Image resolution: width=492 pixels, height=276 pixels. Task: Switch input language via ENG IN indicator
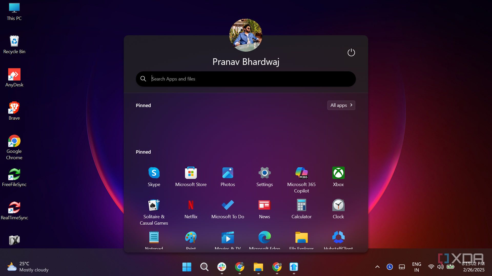[x=416, y=267]
